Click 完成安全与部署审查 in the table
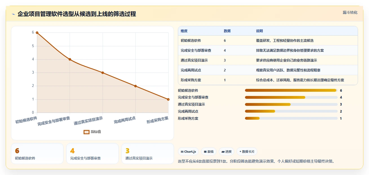Screen dimensions: 369x175 [196, 51]
